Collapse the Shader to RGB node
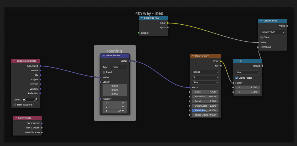 tap(142, 18)
